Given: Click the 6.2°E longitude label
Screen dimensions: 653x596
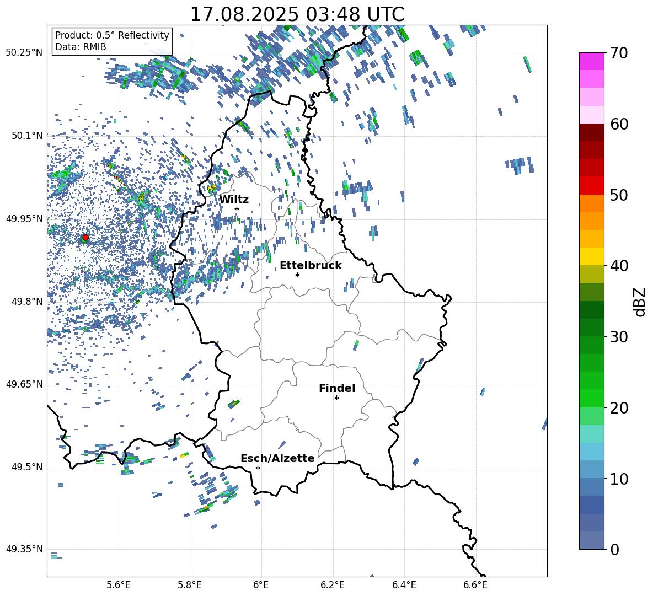Looking at the screenshot, I should (x=333, y=585).
